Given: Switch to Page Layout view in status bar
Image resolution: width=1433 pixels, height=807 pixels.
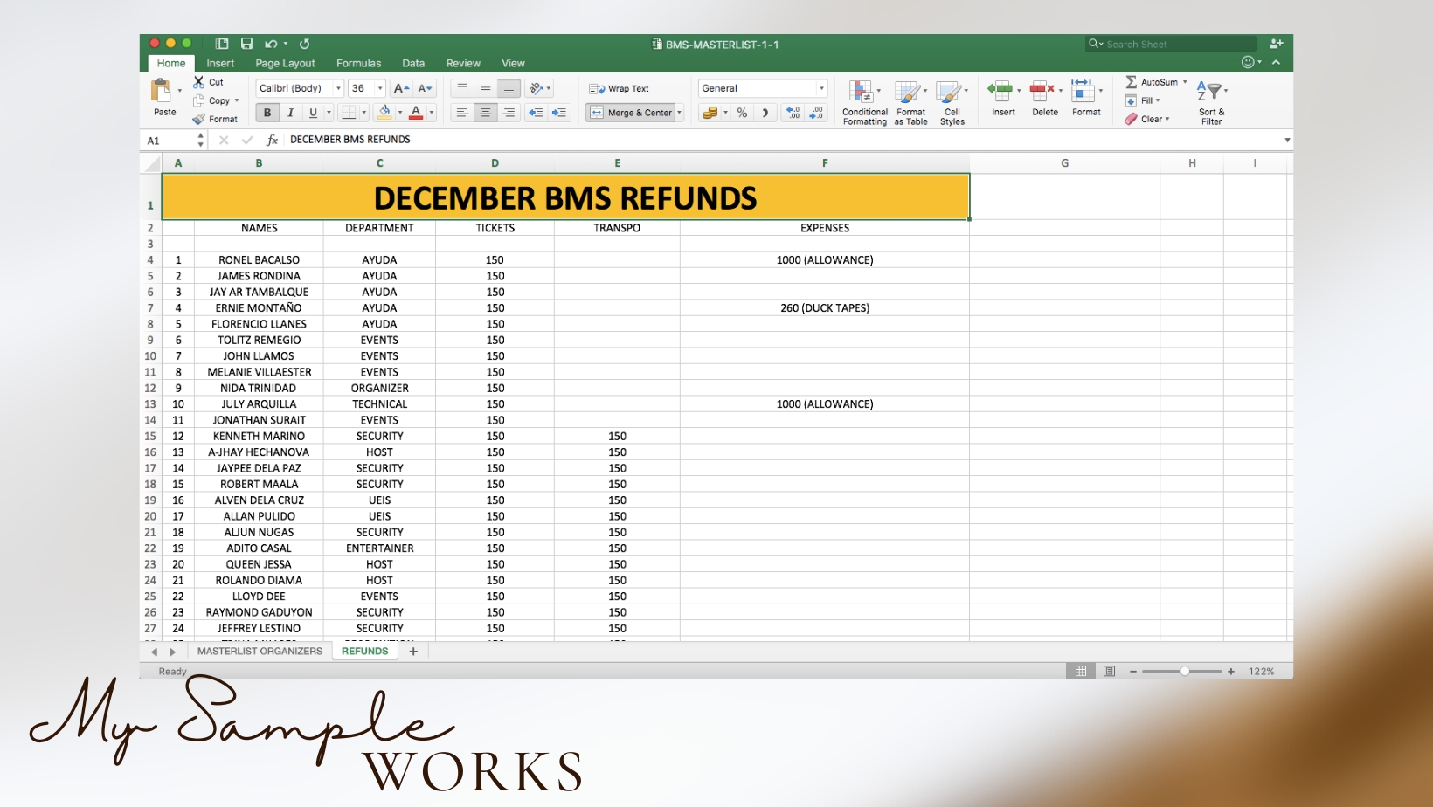Looking at the screenshot, I should (1109, 671).
